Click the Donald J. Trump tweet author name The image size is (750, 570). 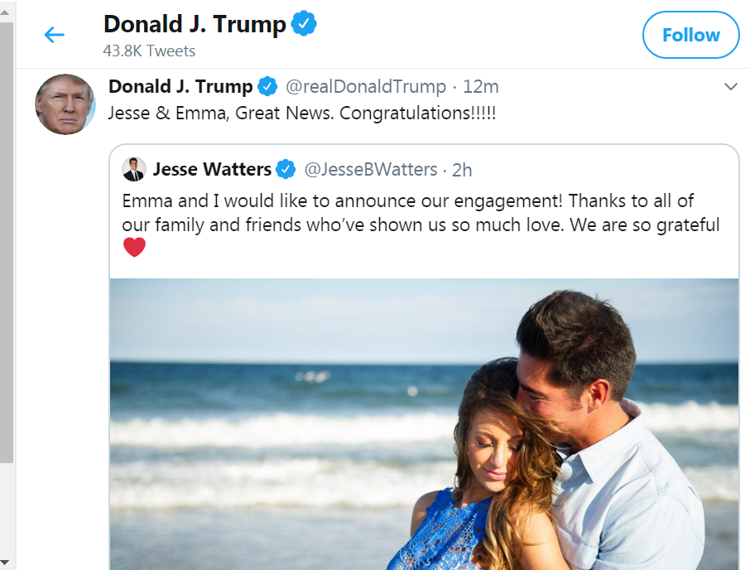180,86
